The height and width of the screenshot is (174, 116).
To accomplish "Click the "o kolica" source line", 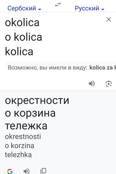I will click(23, 37).
